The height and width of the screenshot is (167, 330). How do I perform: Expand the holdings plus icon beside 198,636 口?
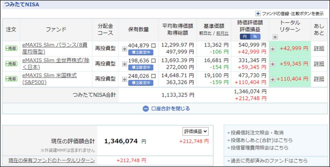click(x=125, y=64)
